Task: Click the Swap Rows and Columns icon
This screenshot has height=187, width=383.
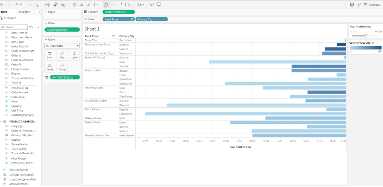Action: [75, 5]
